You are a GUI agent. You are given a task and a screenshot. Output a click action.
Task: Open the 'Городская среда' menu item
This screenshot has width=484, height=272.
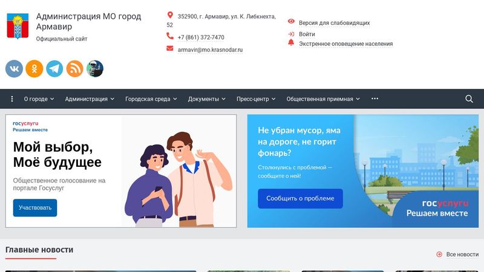151,99
